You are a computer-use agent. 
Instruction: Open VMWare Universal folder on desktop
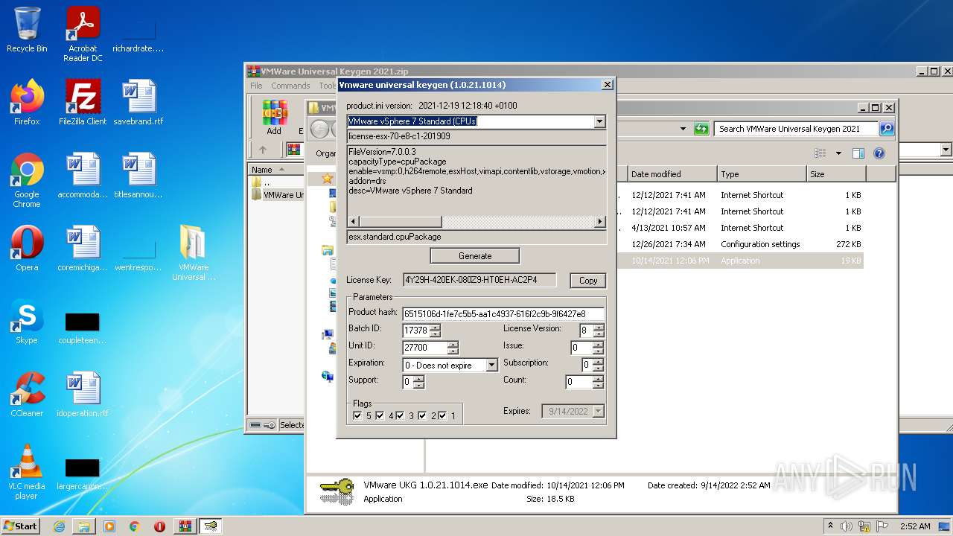194,253
